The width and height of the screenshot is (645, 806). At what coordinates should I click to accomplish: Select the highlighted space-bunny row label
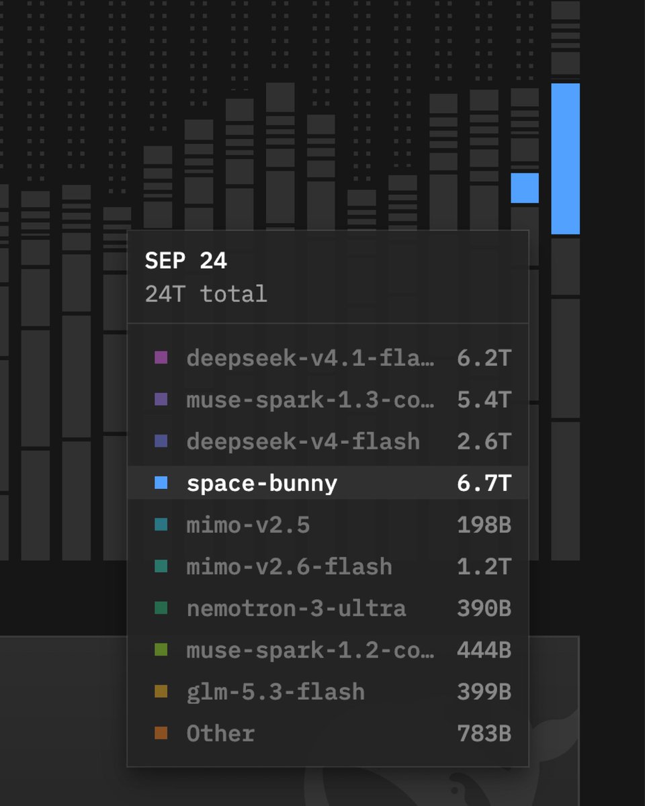tap(262, 483)
